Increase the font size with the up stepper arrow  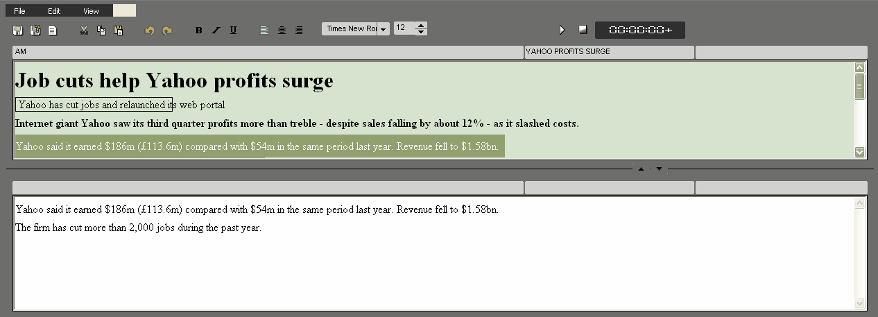coord(421,26)
